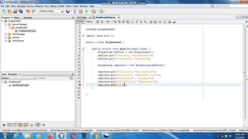This screenshot has height=139, width=248.
Task: Open the Debug Project dropdown arrow
Action: pos(97,11)
